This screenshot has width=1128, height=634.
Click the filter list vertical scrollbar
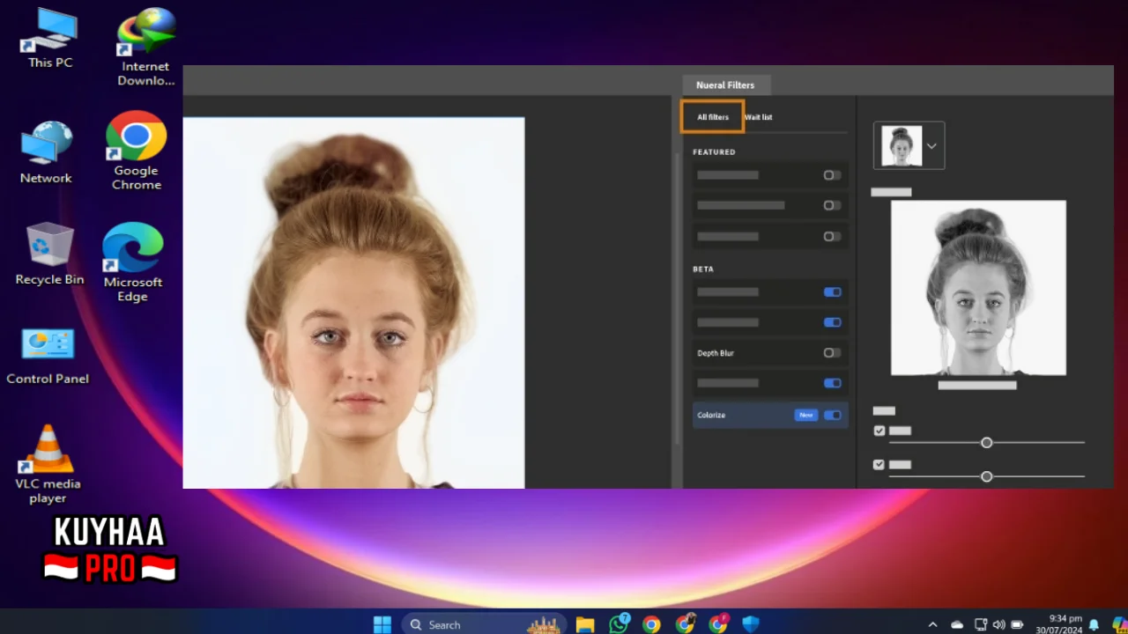coord(677,299)
